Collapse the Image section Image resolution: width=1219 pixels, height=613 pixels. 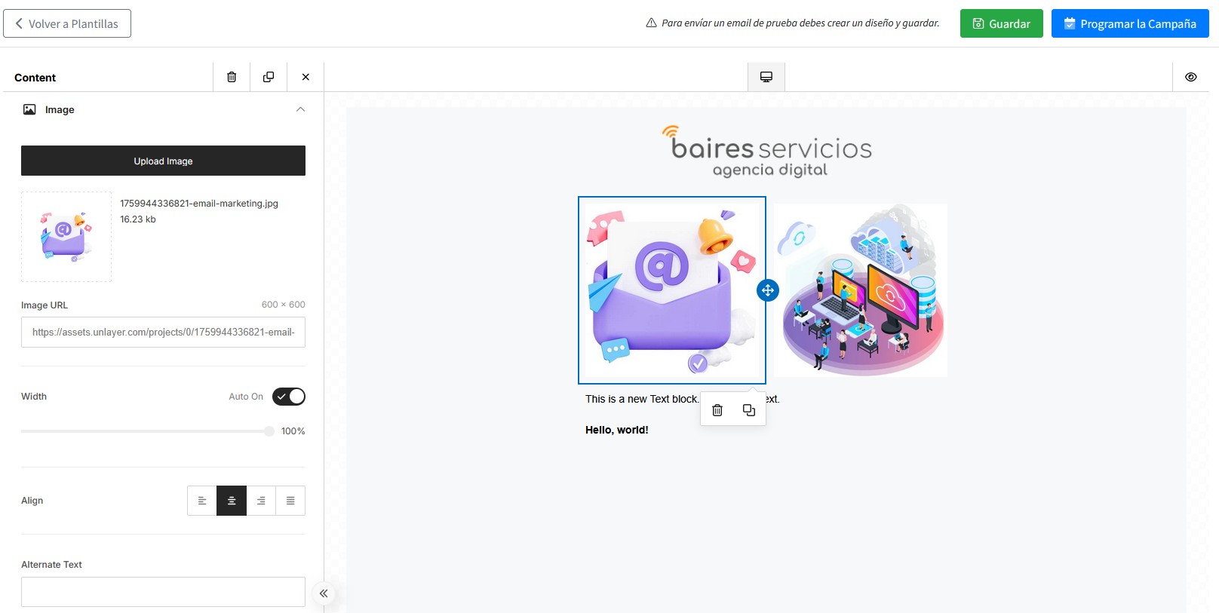tap(300, 109)
